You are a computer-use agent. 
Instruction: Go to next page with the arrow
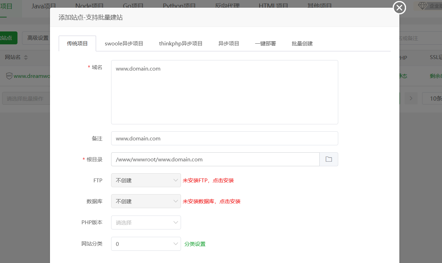pos(411,98)
